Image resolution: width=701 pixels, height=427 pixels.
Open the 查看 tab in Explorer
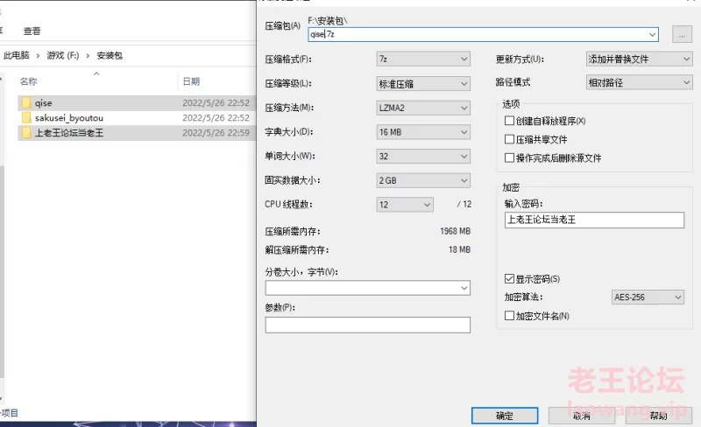(32, 31)
